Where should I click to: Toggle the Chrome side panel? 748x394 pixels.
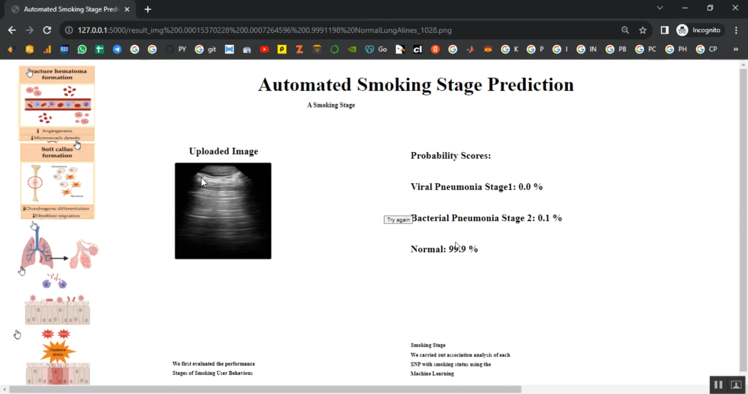(x=664, y=30)
